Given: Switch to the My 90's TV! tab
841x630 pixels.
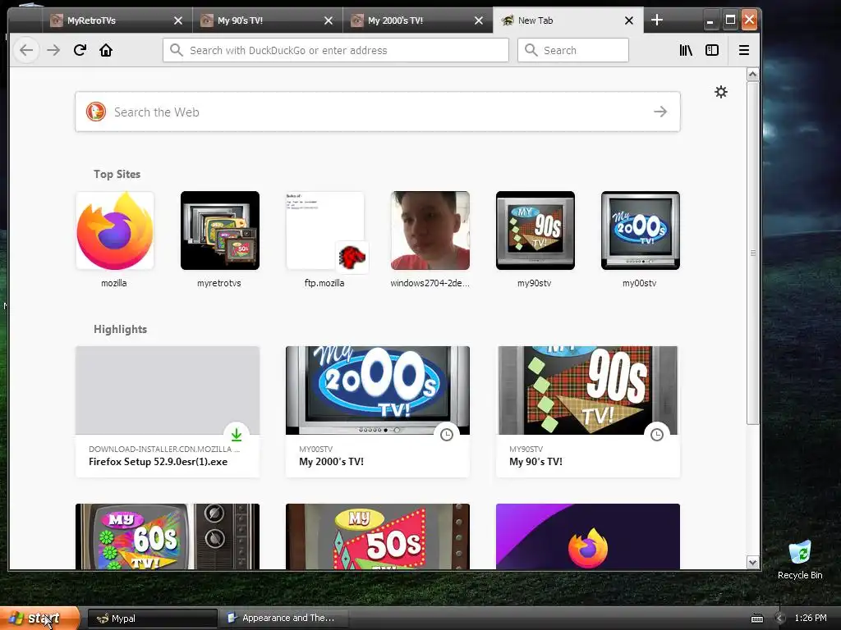Looking at the screenshot, I should pos(267,21).
